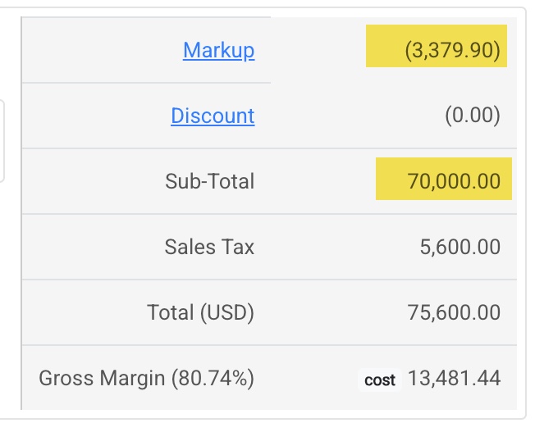
Task: Click the word Total in the totals row
Action: (169, 312)
